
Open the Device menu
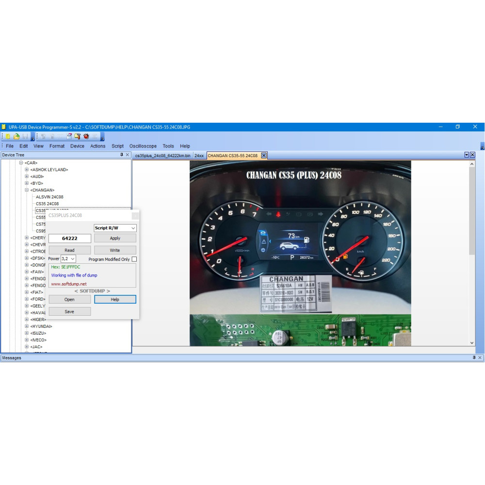click(77, 146)
